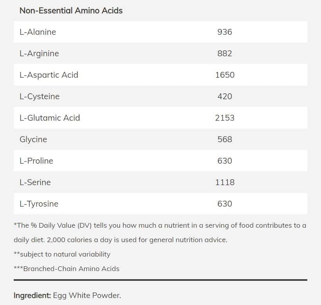Select the Glycine row label
This screenshot has width=321, height=305.
[x=33, y=139]
